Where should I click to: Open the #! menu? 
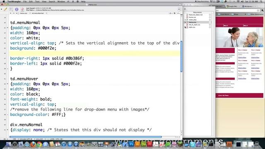pyautogui.click(x=68, y=1)
